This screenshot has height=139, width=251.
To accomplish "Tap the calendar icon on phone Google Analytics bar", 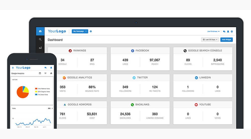I will [40, 73].
